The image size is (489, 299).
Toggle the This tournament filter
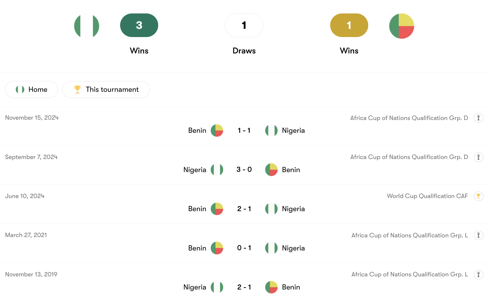[x=106, y=90]
